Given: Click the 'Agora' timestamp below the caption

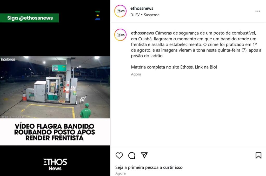Looking at the screenshot, I should [x=136, y=74].
